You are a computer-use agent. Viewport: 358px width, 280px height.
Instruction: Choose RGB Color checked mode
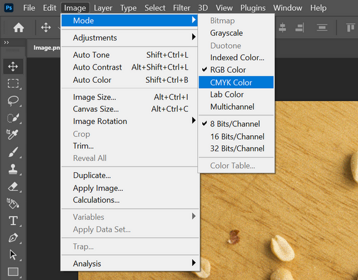pos(236,70)
